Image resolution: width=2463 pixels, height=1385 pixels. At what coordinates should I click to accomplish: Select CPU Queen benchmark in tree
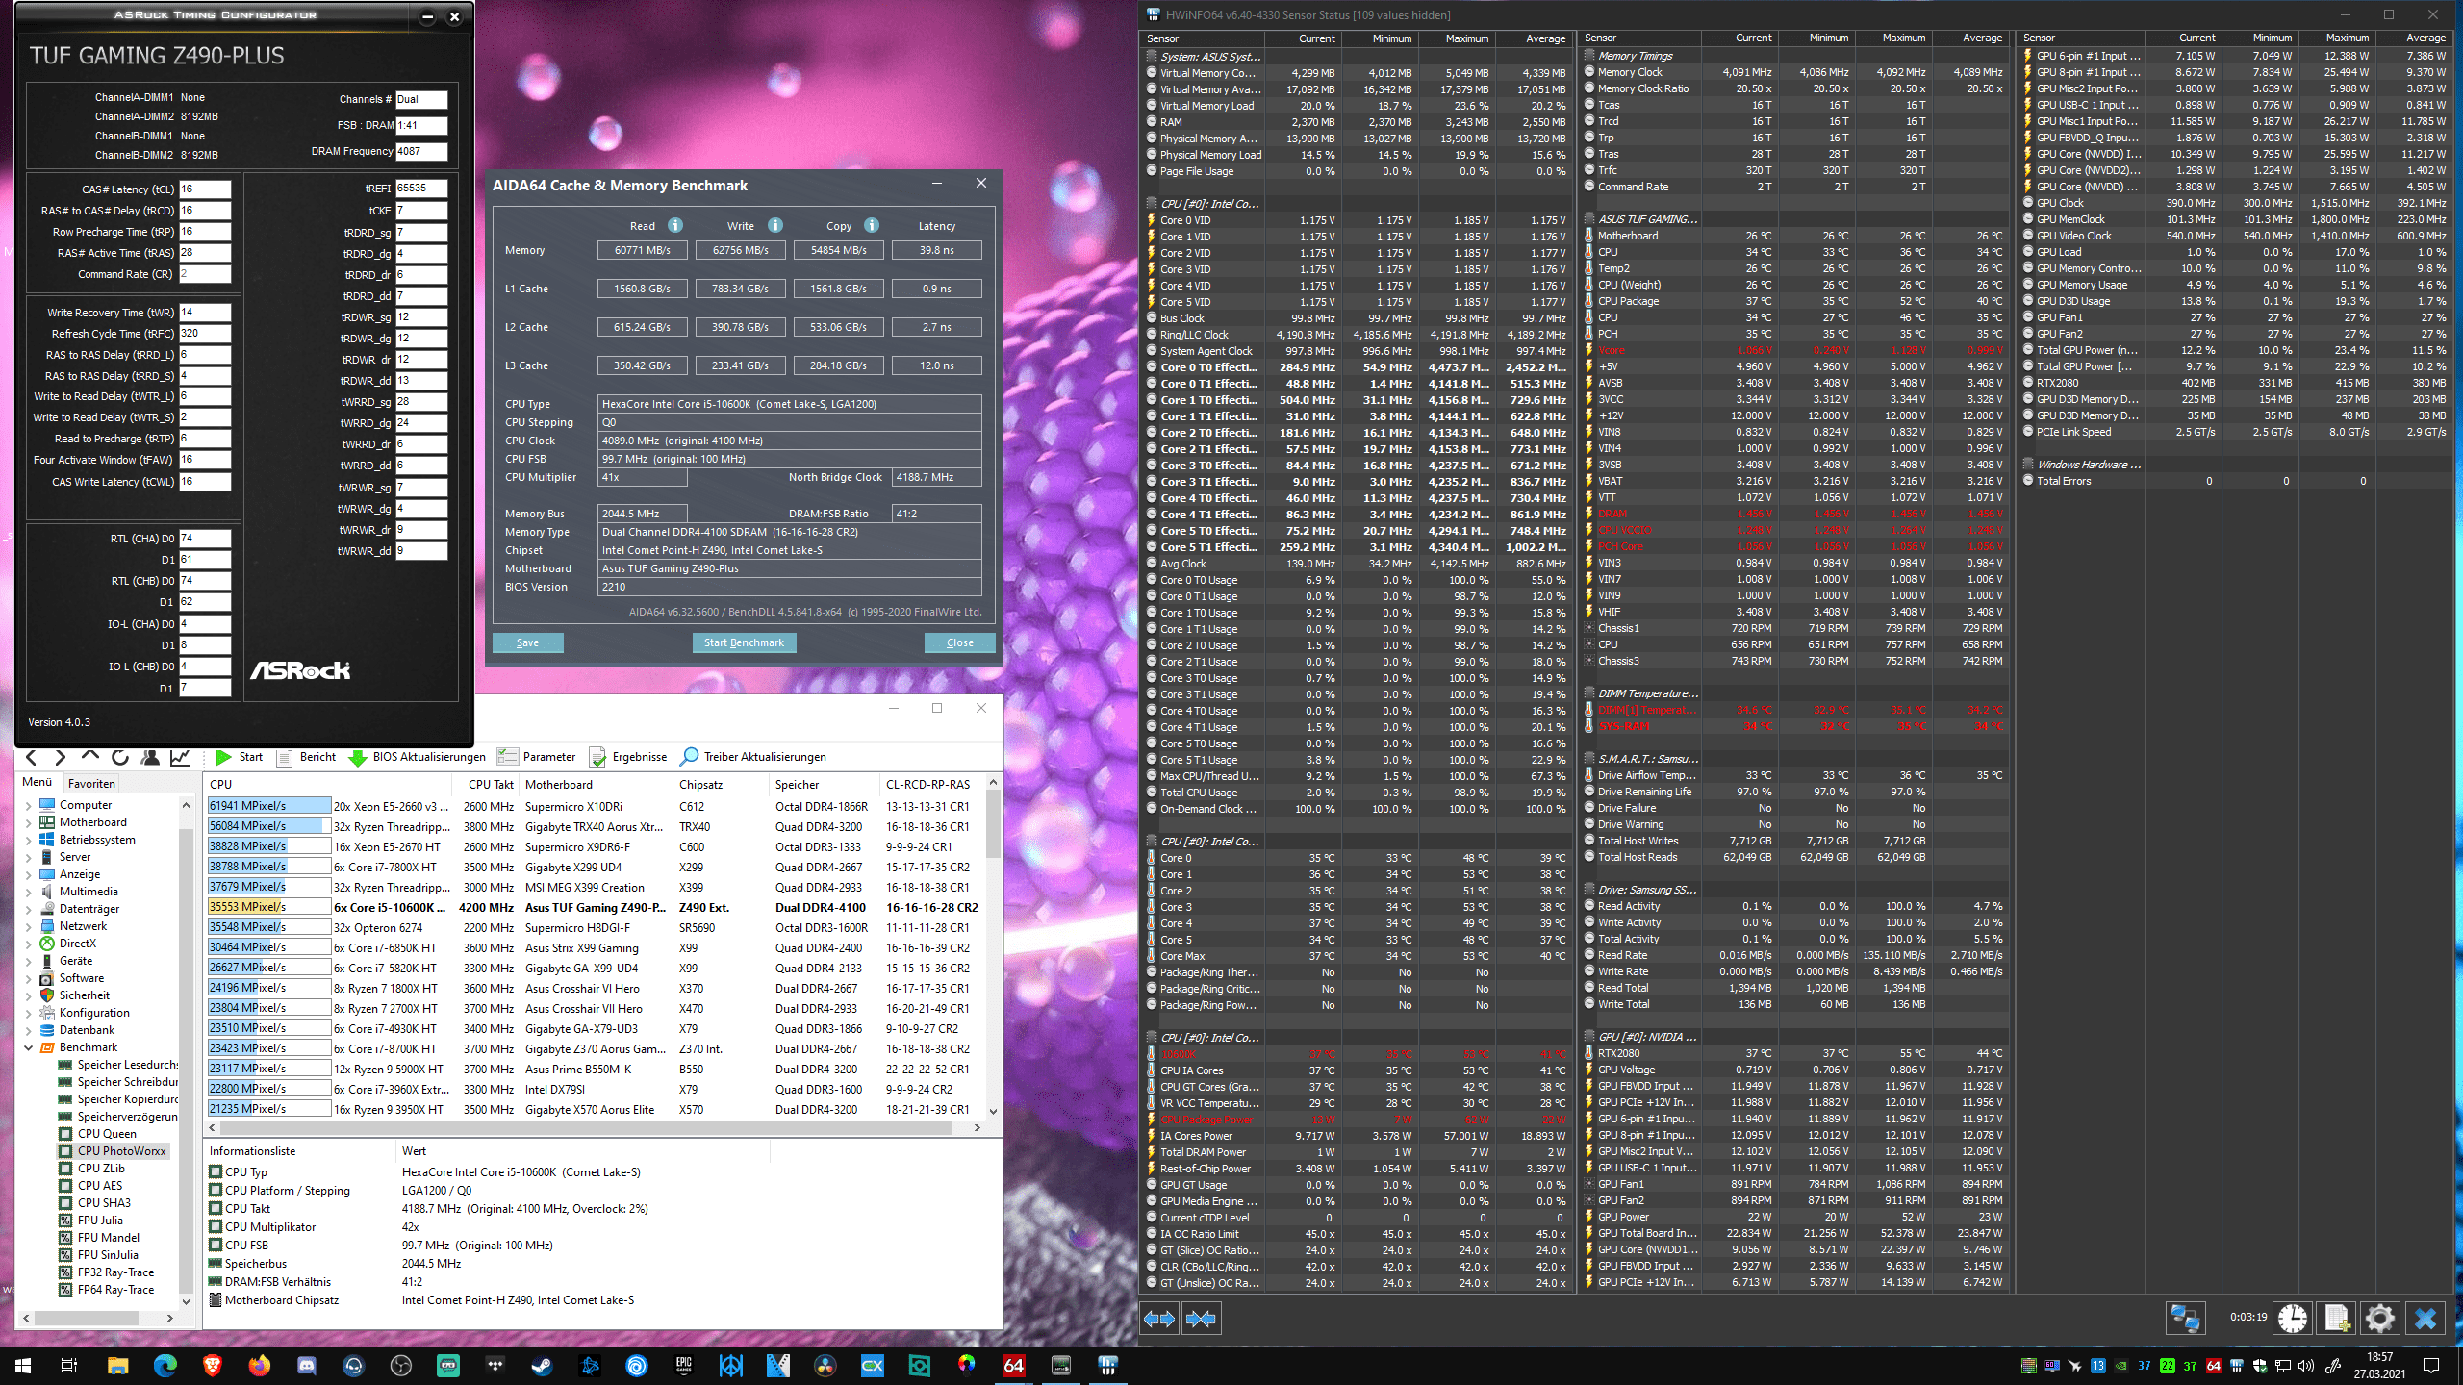[107, 1134]
